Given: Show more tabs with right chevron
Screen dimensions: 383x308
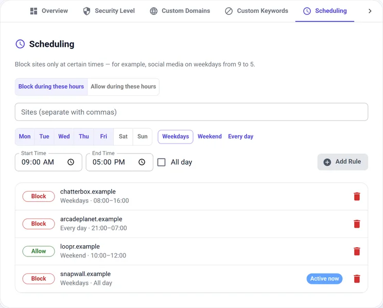Looking at the screenshot, I should tap(370, 11).
